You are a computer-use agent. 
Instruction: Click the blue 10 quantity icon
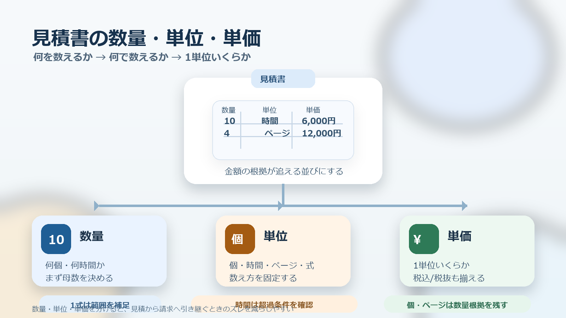[x=56, y=239]
